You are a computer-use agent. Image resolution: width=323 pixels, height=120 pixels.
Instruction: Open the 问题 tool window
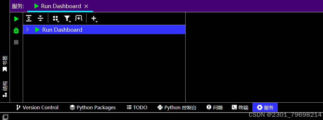click(x=215, y=107)
